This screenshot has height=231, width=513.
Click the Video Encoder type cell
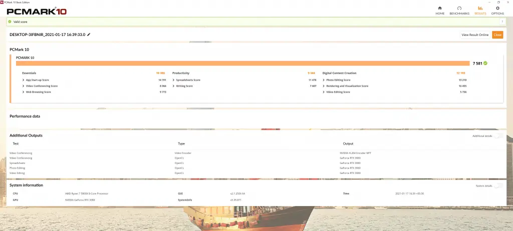click(183, 153)
